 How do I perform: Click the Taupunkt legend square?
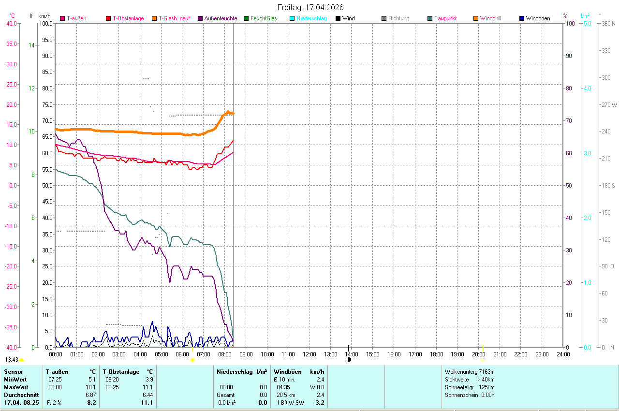coord(430,19)
